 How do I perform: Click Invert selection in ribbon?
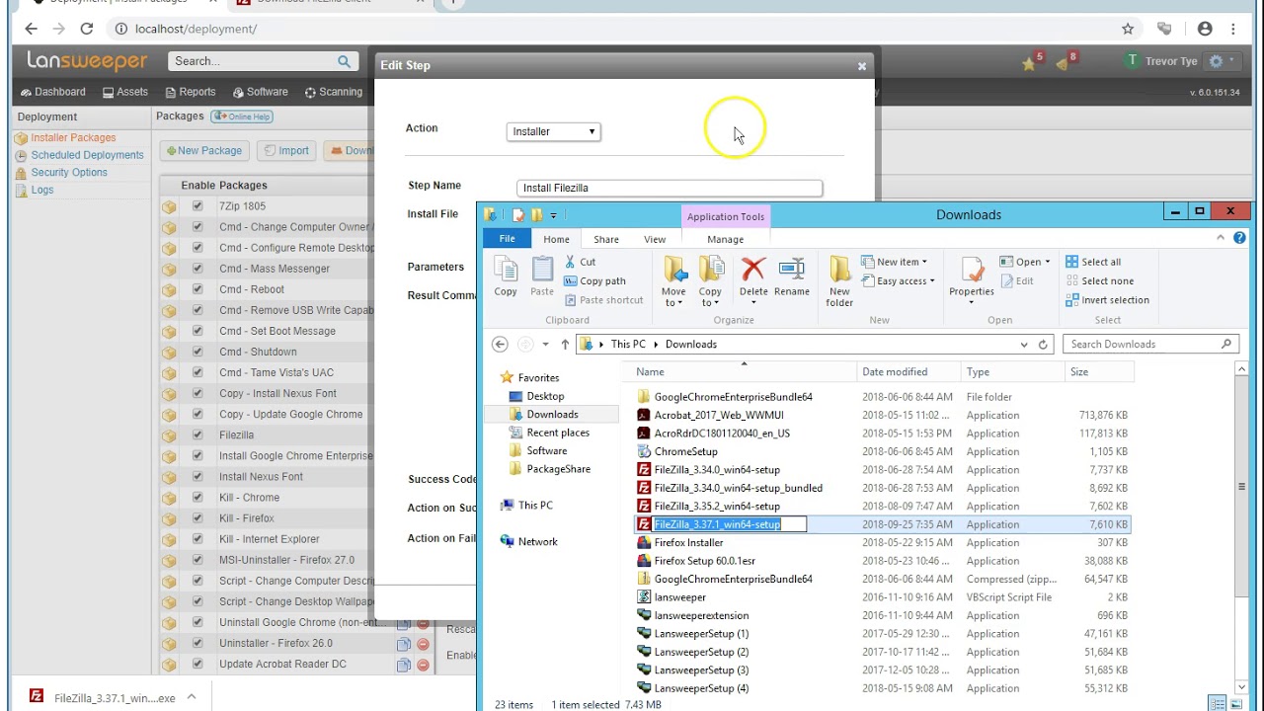1107,300
